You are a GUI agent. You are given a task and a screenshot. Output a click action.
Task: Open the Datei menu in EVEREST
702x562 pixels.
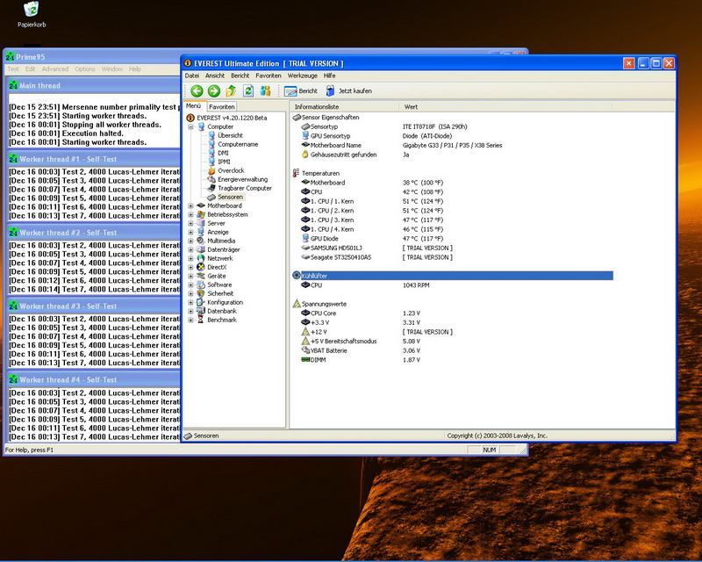(x=191, y=76)
